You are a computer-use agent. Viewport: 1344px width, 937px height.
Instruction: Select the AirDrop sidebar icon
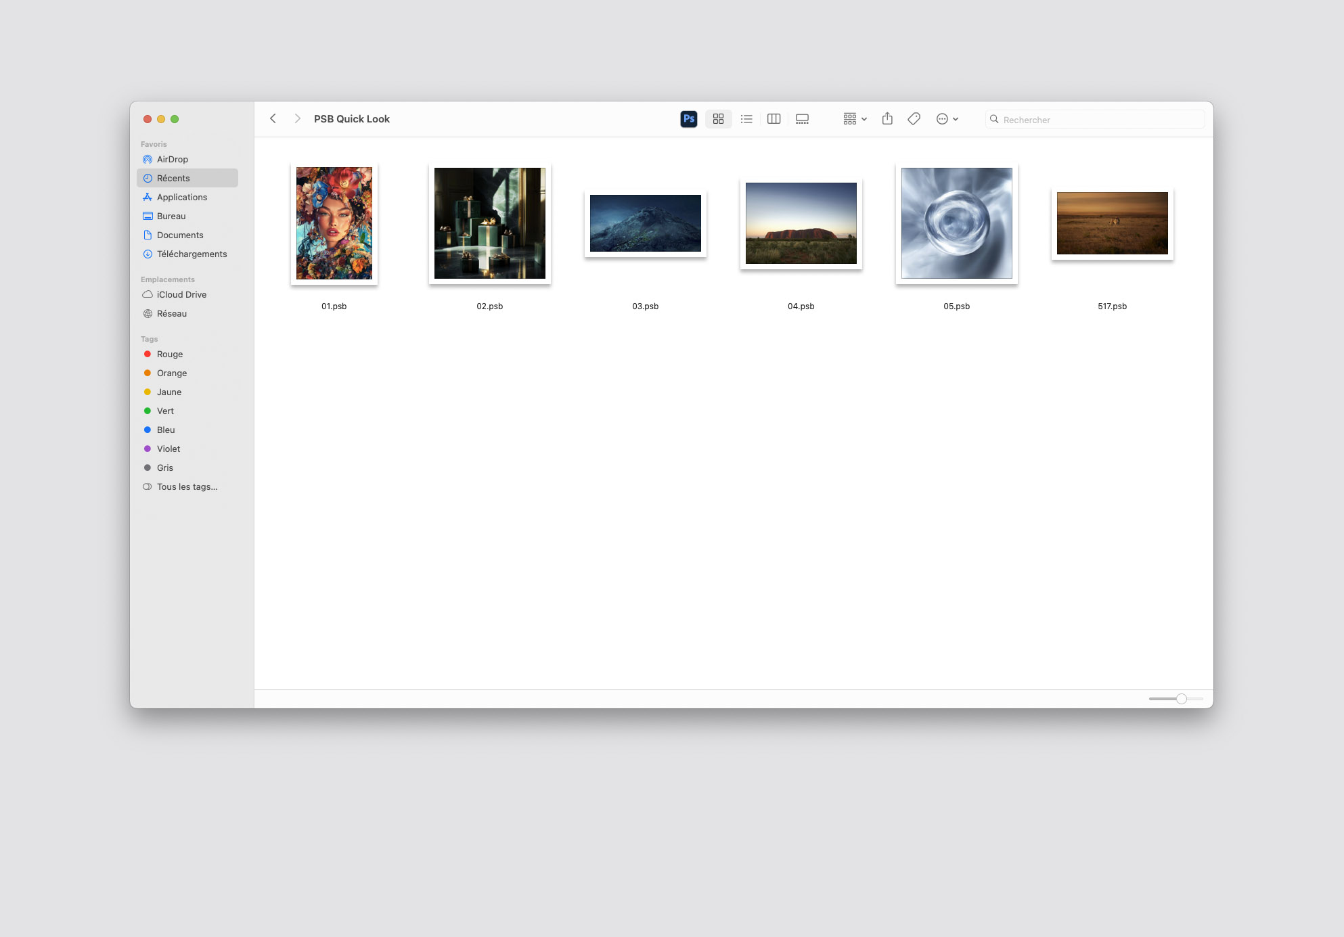pos(148,159)
